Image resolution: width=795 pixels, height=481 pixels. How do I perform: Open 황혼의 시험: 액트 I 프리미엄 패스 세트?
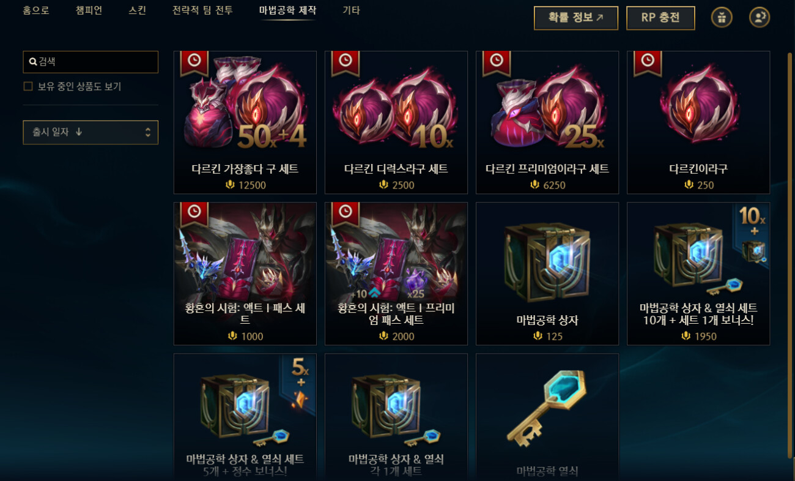(x=396, y=274)
